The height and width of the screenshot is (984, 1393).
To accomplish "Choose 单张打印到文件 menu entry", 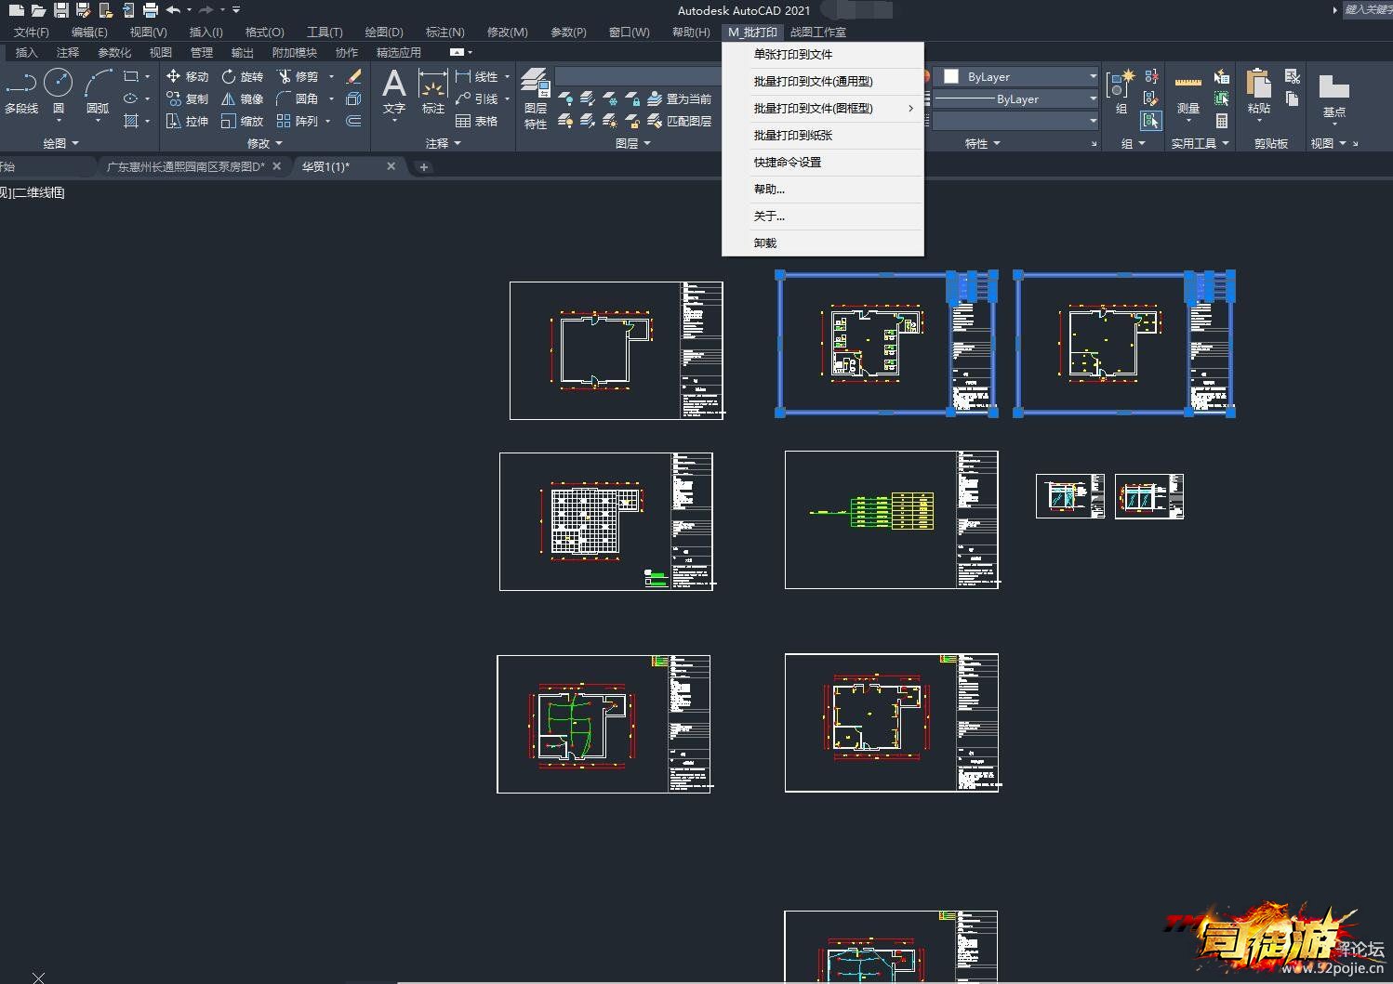I will (823, 54).
